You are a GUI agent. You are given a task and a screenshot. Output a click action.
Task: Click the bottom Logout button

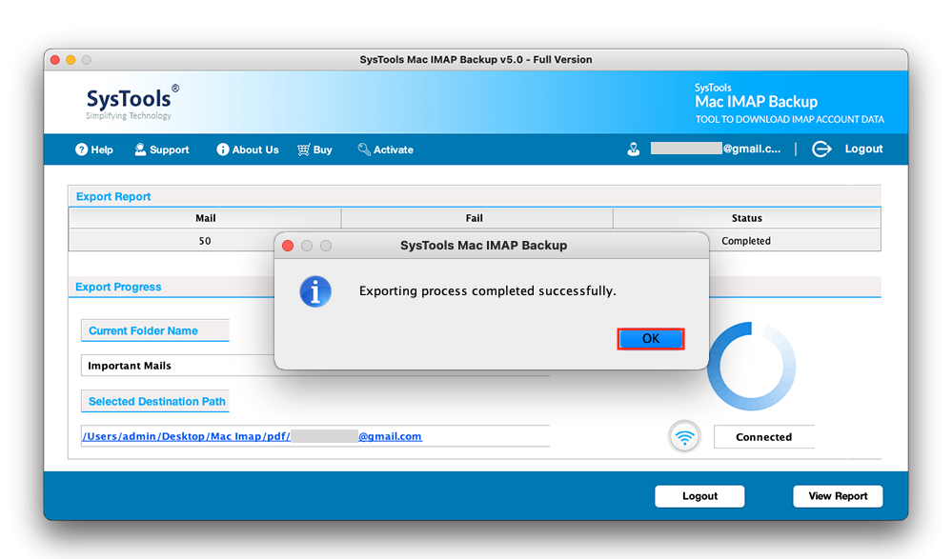pyautogui.click(x=699, y=496)
